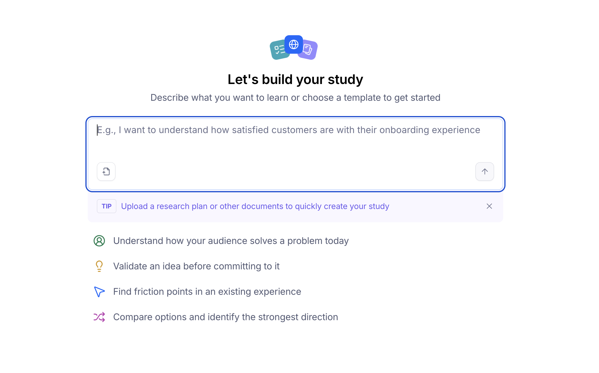Click the "Let's build your study" heading

pyautogui.click(x=295, y=79)
